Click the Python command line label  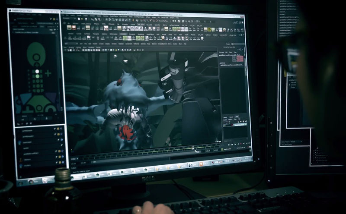[x=74, y=168]
